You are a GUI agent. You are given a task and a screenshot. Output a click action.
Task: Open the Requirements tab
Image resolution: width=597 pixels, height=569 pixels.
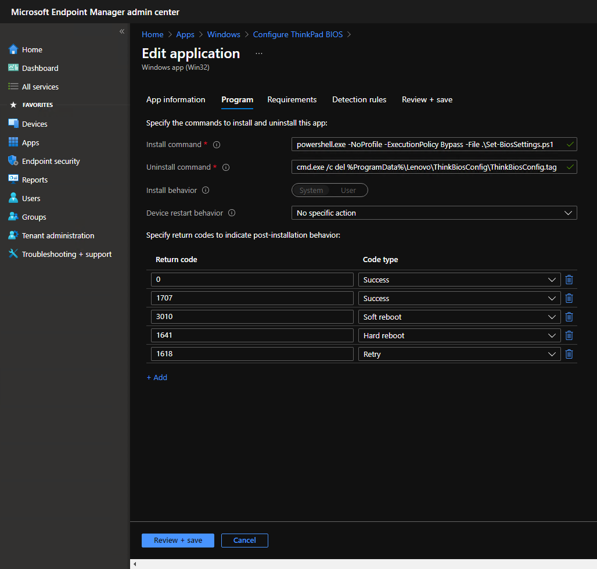(292, 100)
